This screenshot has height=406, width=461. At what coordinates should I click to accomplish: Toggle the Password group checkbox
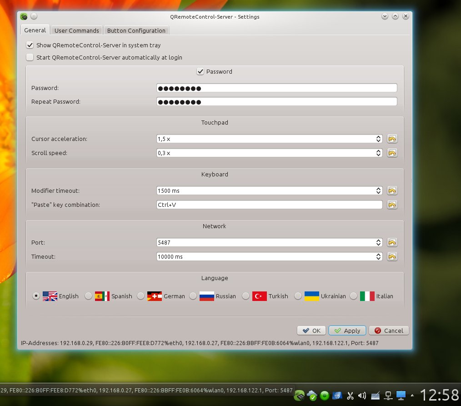200,71
